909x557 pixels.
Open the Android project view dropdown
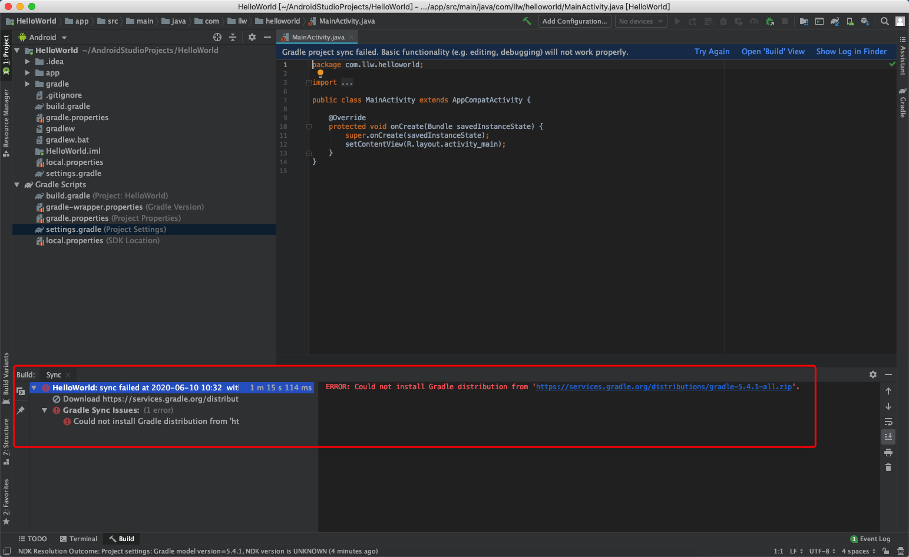43,37
